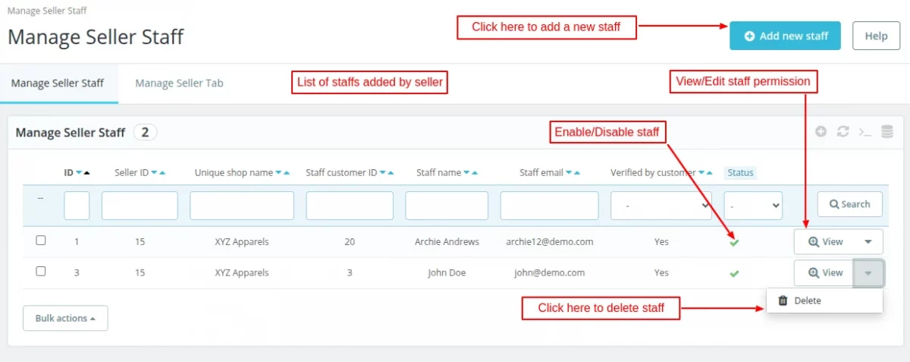Open Status filter dropdown

click(753, 205)
